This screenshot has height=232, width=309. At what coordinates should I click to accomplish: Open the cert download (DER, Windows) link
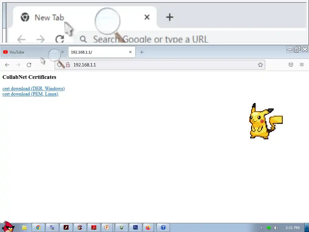[x=33, y=89]
